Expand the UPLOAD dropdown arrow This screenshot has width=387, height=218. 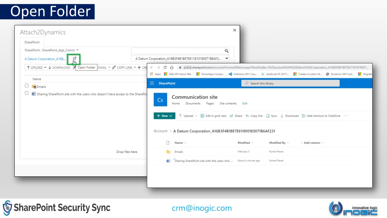click(45, 67)
